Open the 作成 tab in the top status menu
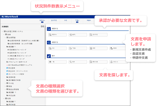 [66, 20]
